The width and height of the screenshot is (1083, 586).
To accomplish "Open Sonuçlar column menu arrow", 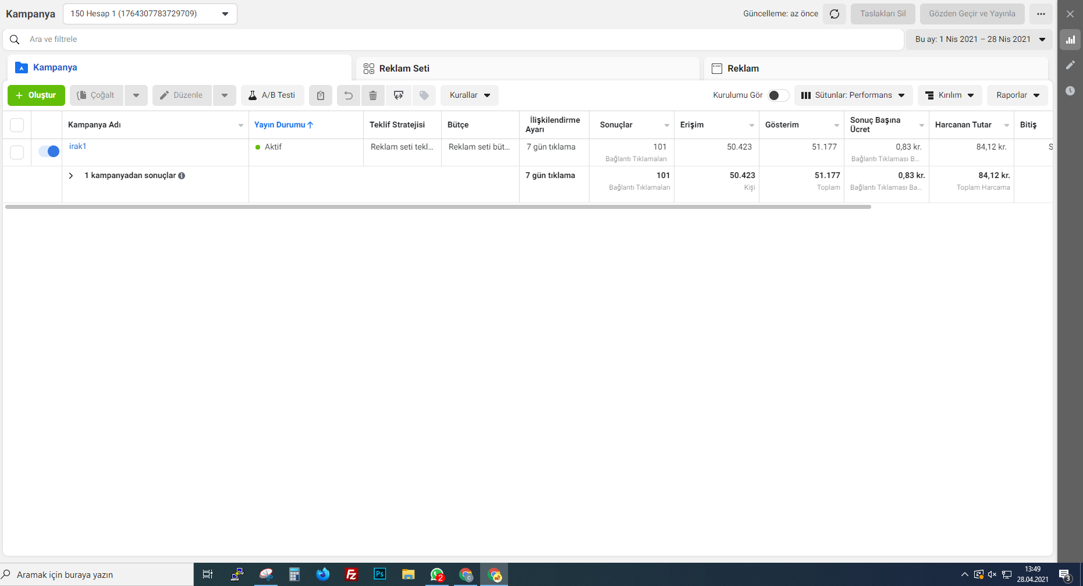I will (x=667, y=126).
